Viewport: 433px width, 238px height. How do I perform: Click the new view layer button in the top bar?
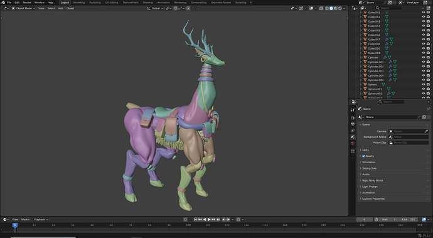pos(425,3)
